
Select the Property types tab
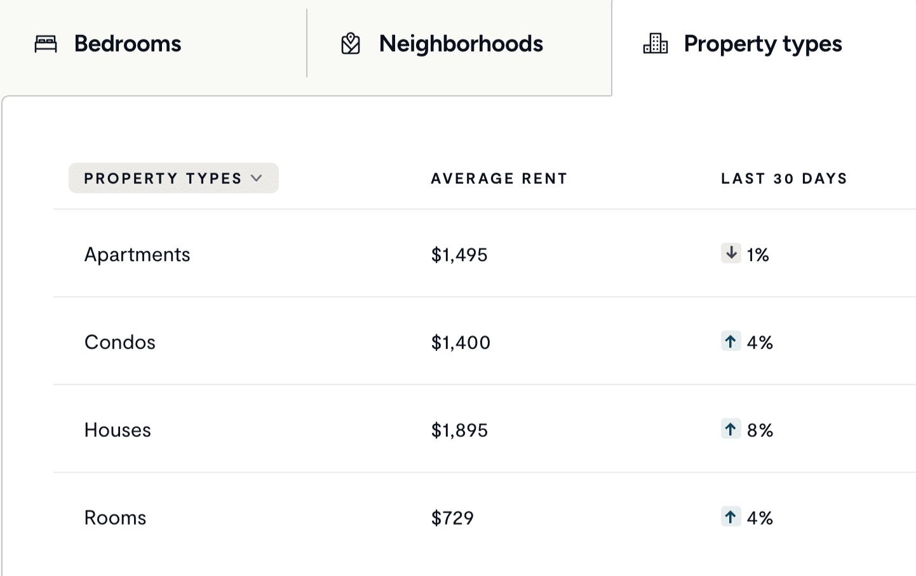[x=762, y=44]
